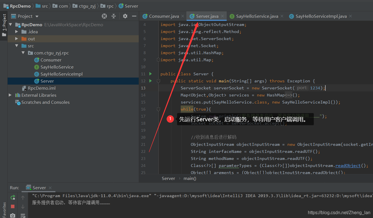This screenshot has width=373, height=218.
Task: Open the Project view dropdown
Action: [x=37, y=16]
